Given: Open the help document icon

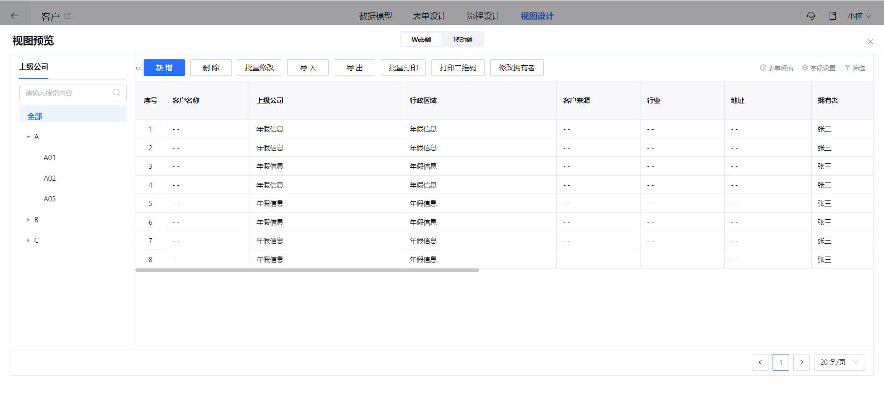Looking at the screenshot, I should tap(832, 16).
